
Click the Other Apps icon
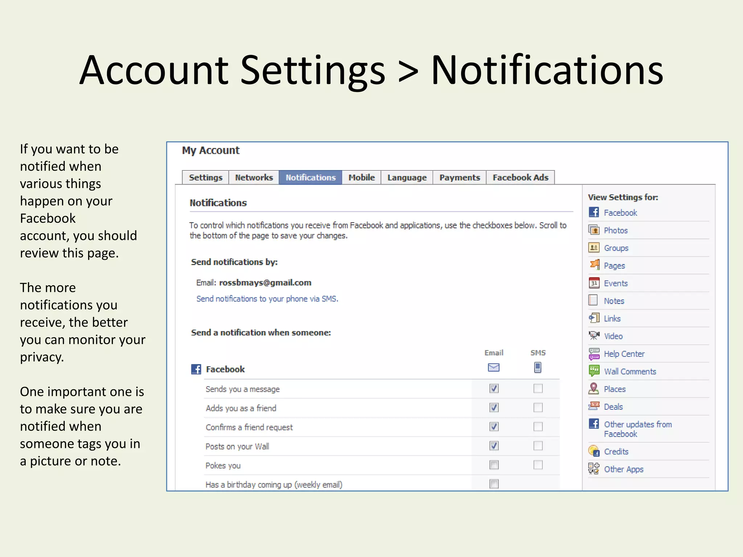point(594,469)
